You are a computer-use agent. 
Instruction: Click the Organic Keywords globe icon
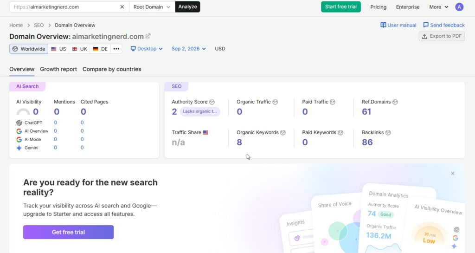pos(283,133)
